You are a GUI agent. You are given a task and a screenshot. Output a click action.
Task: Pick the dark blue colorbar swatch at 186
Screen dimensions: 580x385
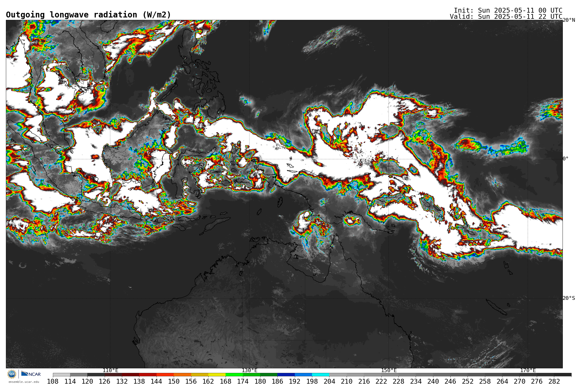tap(286, 375)
